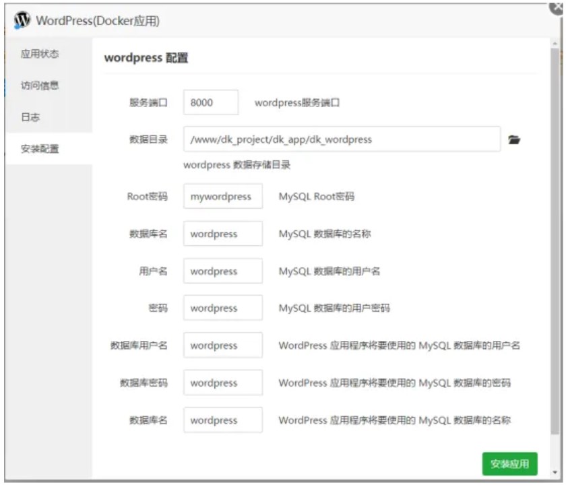Edit the MySQL 数据库的名称 input field

click(222, 234)
